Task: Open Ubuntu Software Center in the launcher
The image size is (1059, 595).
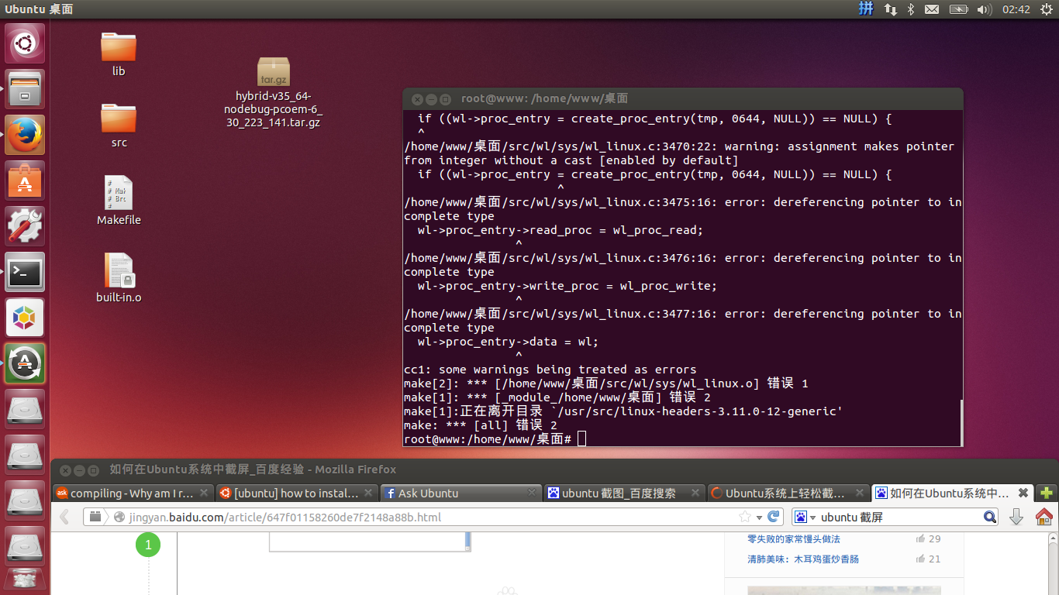Action: pyautogui.click(x=25, y=181)
